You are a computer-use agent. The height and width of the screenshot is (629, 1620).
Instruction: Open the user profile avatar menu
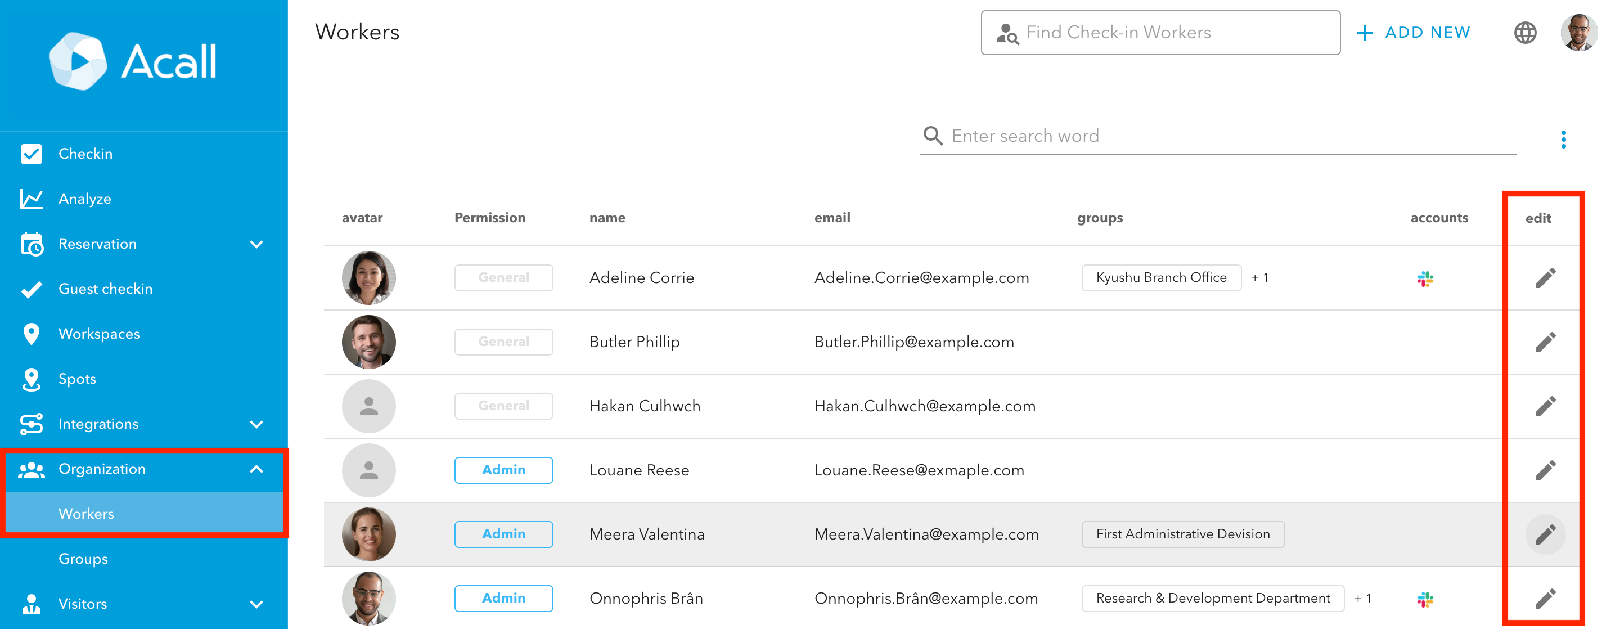point(1578,33)
